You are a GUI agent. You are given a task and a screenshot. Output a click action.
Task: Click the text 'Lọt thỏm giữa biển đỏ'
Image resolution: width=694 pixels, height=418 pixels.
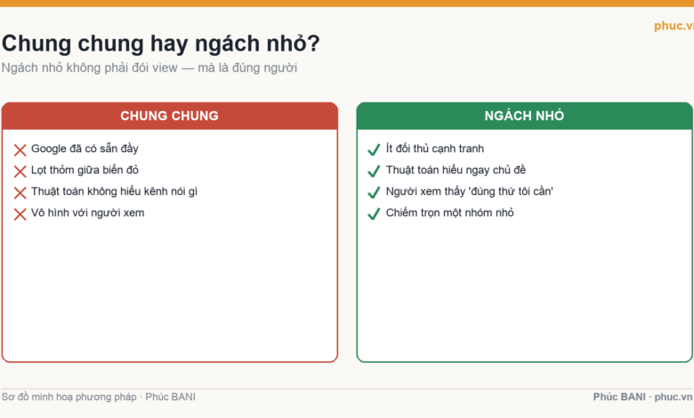85,170
